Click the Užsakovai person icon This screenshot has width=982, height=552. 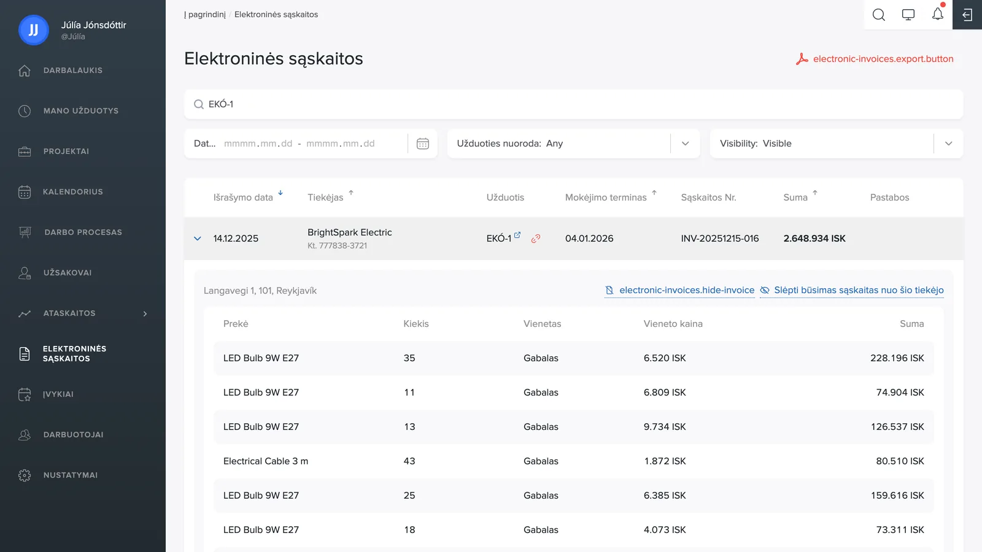click(25, 273)
